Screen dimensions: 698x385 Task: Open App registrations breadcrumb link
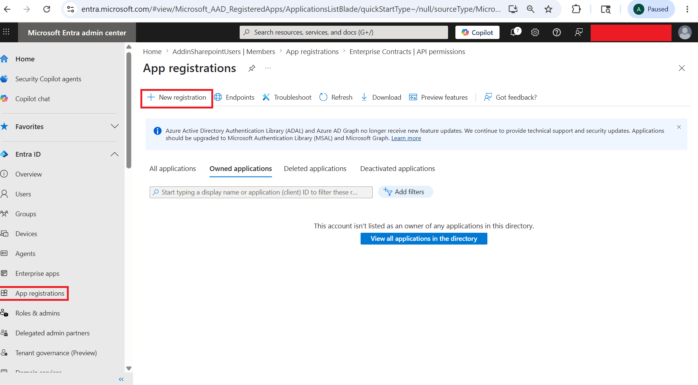pos(312,52)
